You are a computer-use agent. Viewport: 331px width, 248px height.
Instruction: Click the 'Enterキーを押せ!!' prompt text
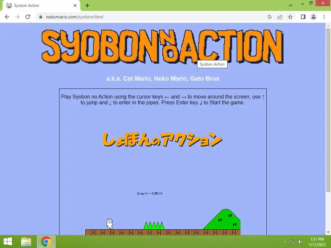pos(150,194)
